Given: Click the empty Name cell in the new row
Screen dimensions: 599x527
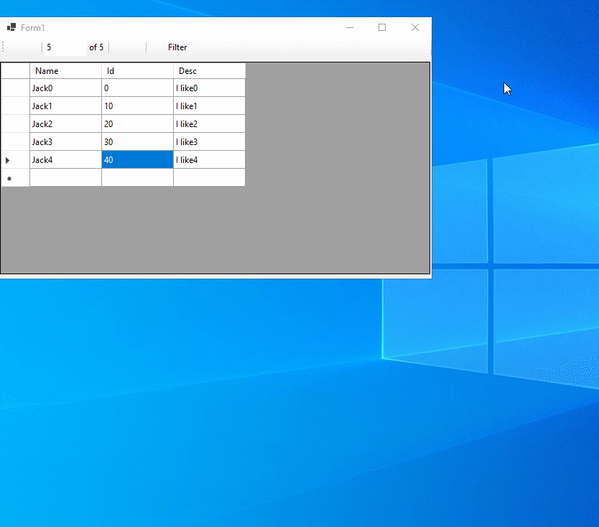Looking at the screenshot, I should coord(65,177).
